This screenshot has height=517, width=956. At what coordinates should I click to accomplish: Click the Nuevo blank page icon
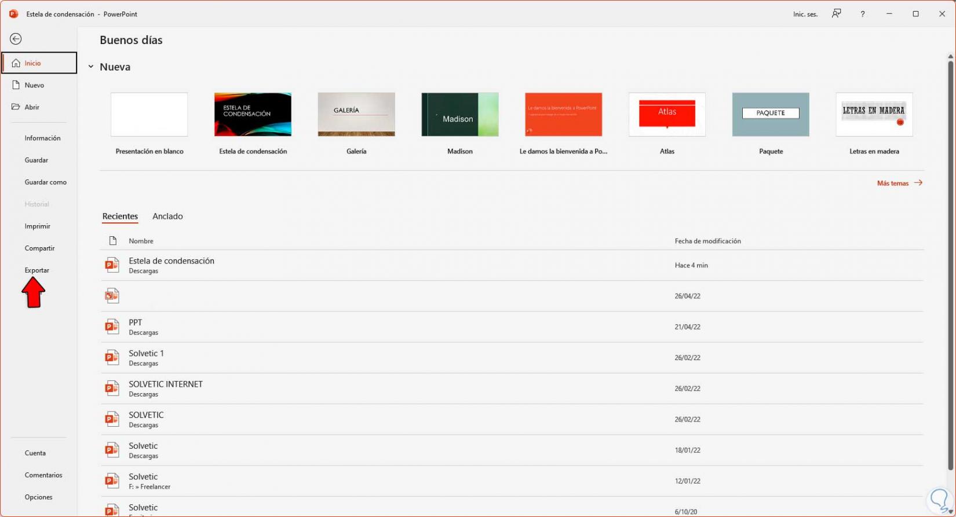pyautogui.click(x=16, y=85)
